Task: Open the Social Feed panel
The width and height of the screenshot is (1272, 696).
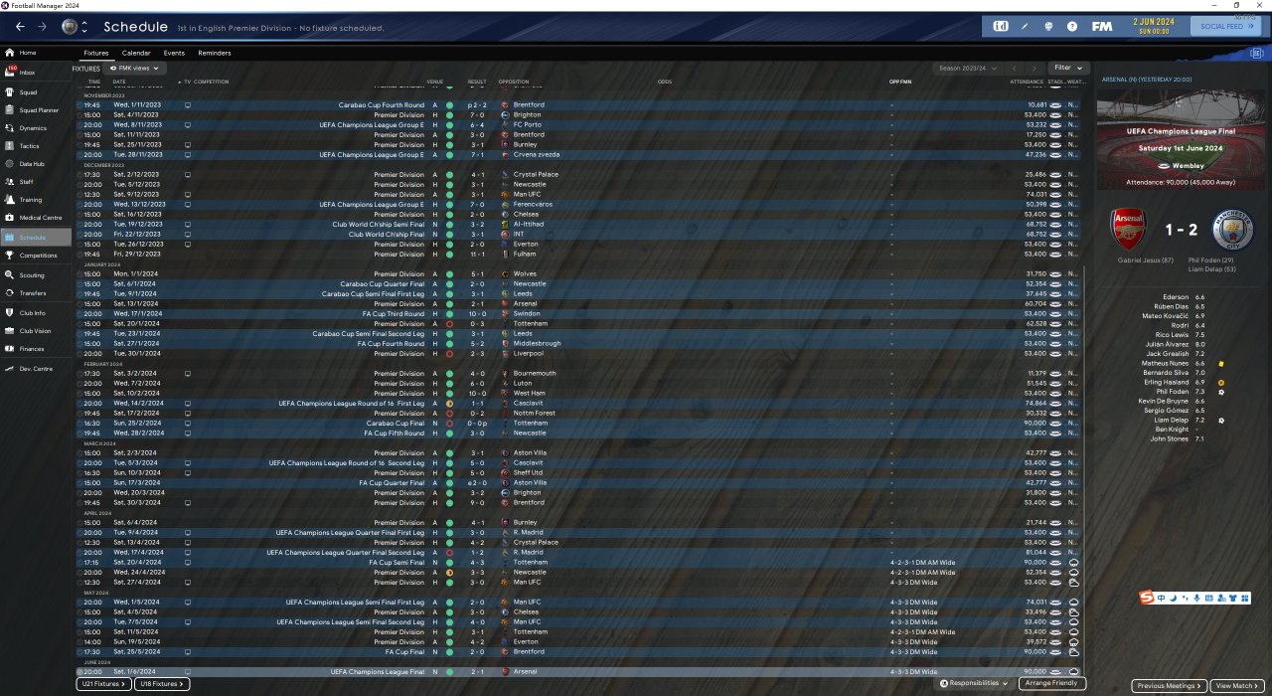Action: 1224,26
